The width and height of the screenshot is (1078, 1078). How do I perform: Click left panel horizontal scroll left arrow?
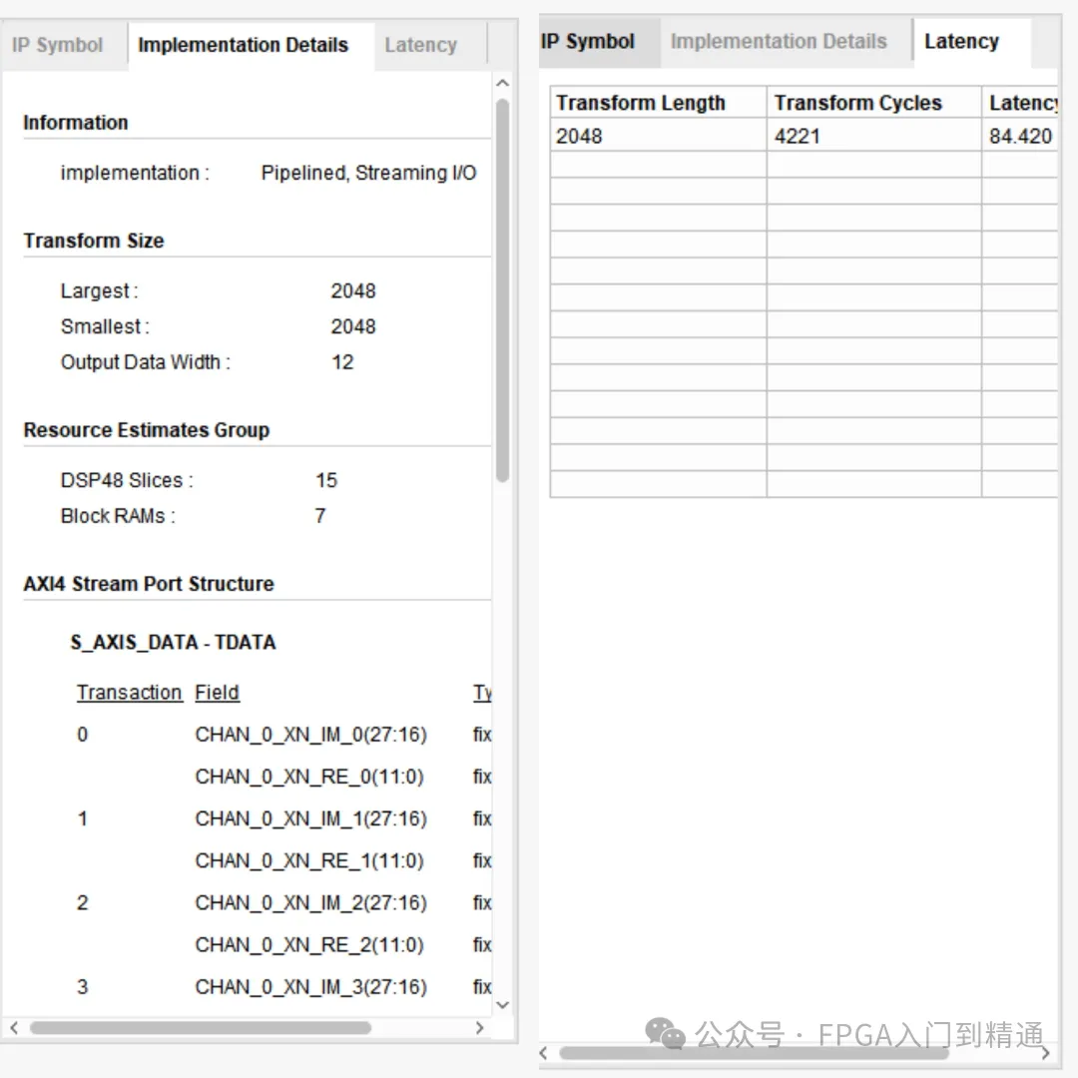coord(14,1028)
